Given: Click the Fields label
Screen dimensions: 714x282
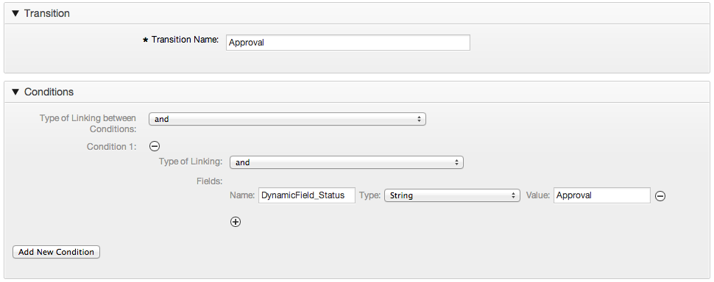Looking at the screenshot, I should [210, 181].
